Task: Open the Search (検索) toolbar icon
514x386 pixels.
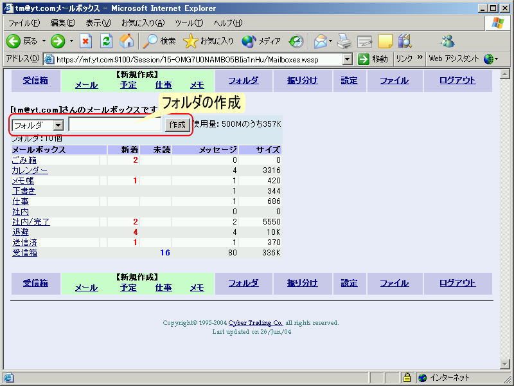Action: (x=151, y=41)
